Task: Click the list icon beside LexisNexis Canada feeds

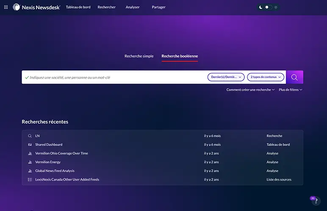Action: 30,180
